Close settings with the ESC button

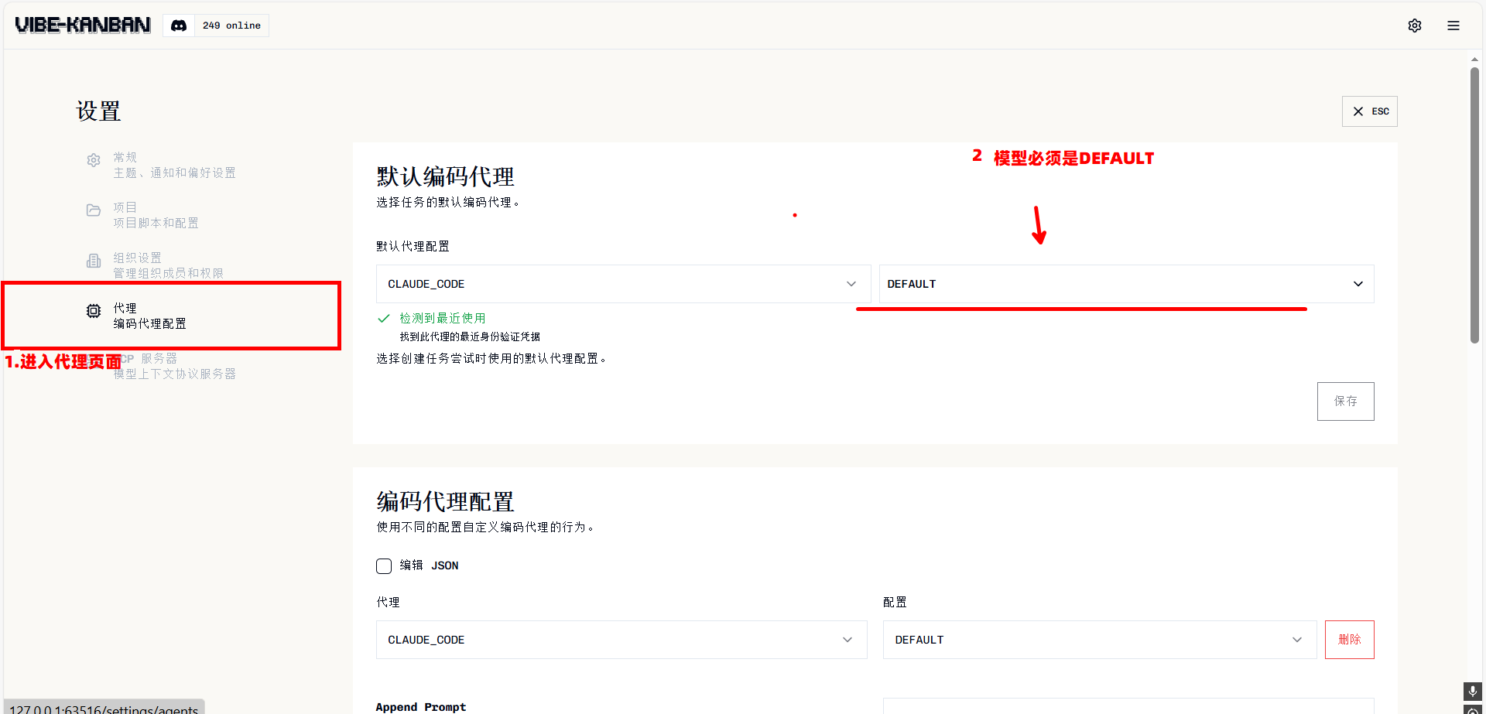1369,111
